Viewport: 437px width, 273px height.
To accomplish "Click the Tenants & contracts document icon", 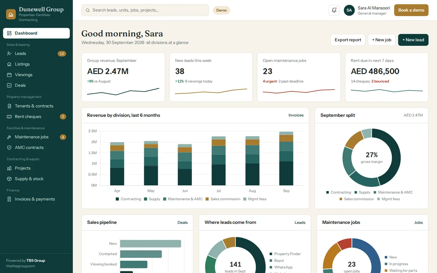I will coord(9,106).
